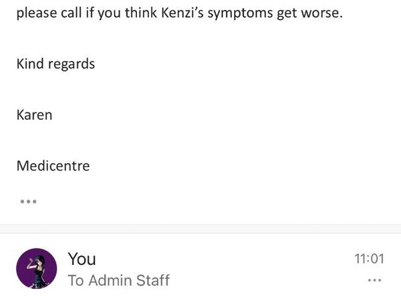
Task: Open the sender name "You"
Action: click(x=82, y=259)
